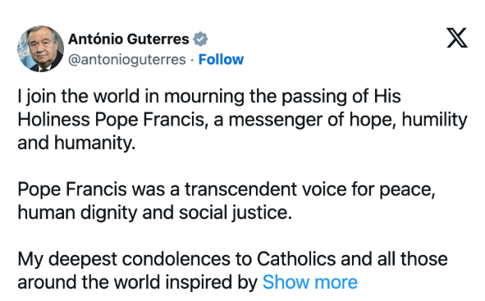Click the phrase 'around the world inspired by'
485x301 pixels.
point(138,282)
